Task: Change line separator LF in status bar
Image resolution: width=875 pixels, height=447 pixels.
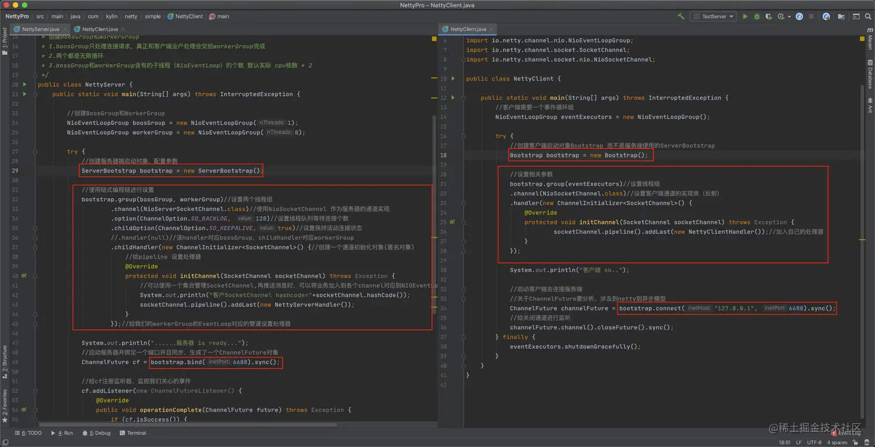Action: 799,442
